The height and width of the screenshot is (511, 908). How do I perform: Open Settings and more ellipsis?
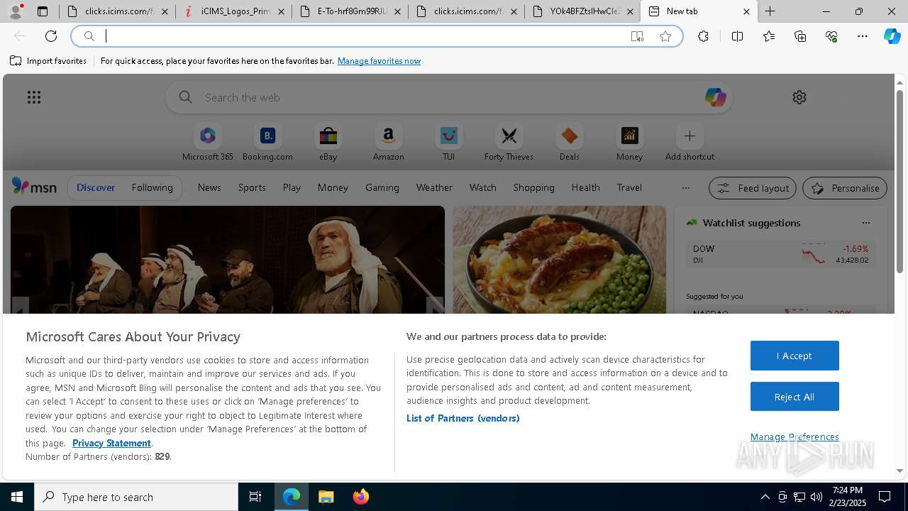pyautogui.click(x=863, y=36)
